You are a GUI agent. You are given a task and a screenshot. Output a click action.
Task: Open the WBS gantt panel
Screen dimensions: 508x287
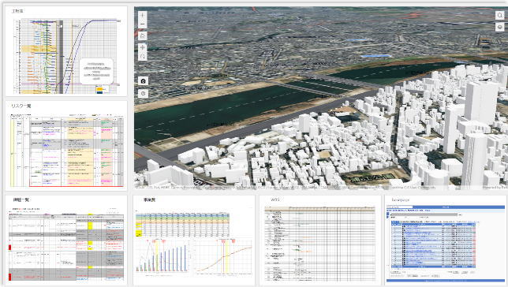pyautogui.click(x=320, y=240)
